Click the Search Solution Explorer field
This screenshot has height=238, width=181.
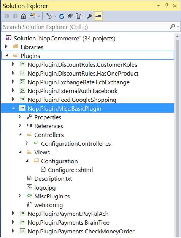tap(85, 27)
